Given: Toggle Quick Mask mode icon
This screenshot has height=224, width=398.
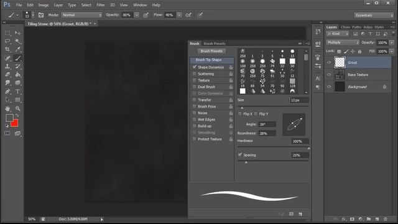Looking at the screenshot, I should pos(7,133).
